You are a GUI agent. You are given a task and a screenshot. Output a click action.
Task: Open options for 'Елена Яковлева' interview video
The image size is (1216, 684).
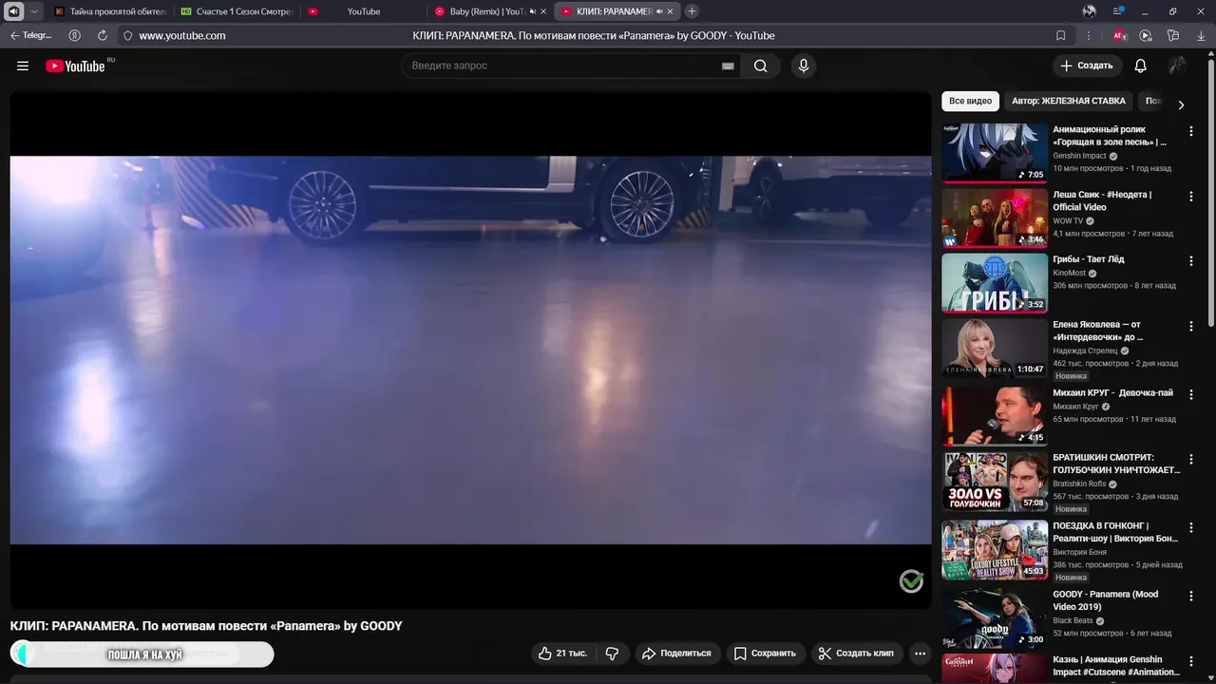pos(1191,326)
